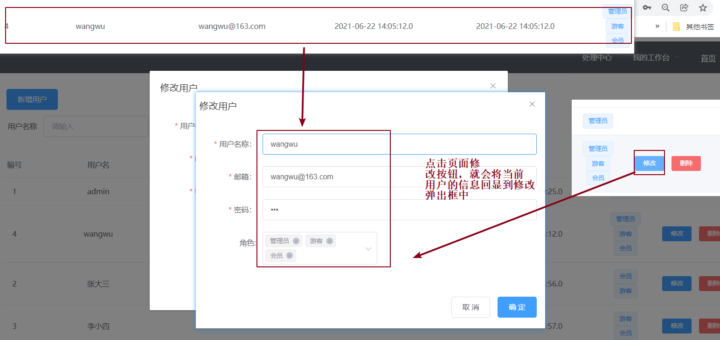Open the 我的工作台 dropdown menu
720x340 pixels.
(x=655, y=58)
